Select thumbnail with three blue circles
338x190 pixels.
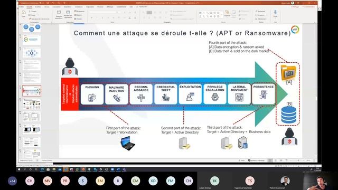point(32,28)
